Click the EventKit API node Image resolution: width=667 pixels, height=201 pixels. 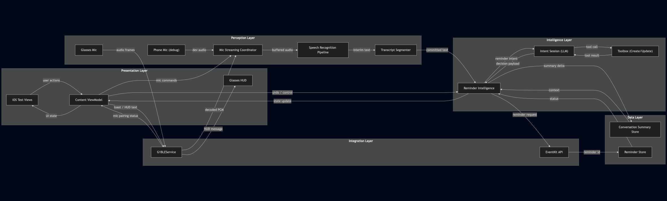[554, 152]
